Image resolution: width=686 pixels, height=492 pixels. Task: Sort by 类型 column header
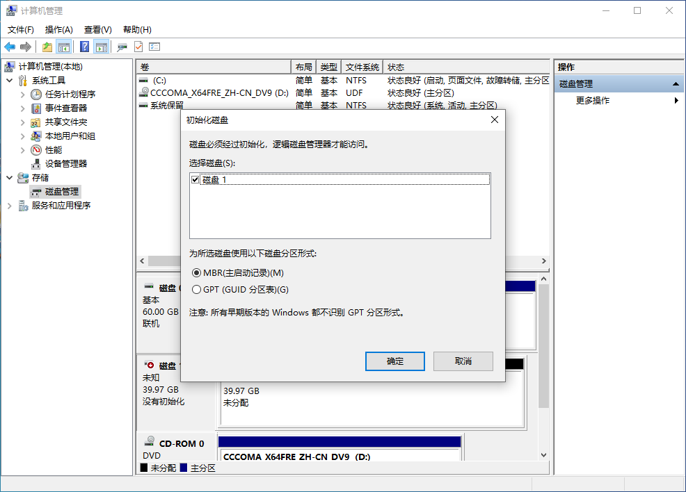[x=328, y=67]
